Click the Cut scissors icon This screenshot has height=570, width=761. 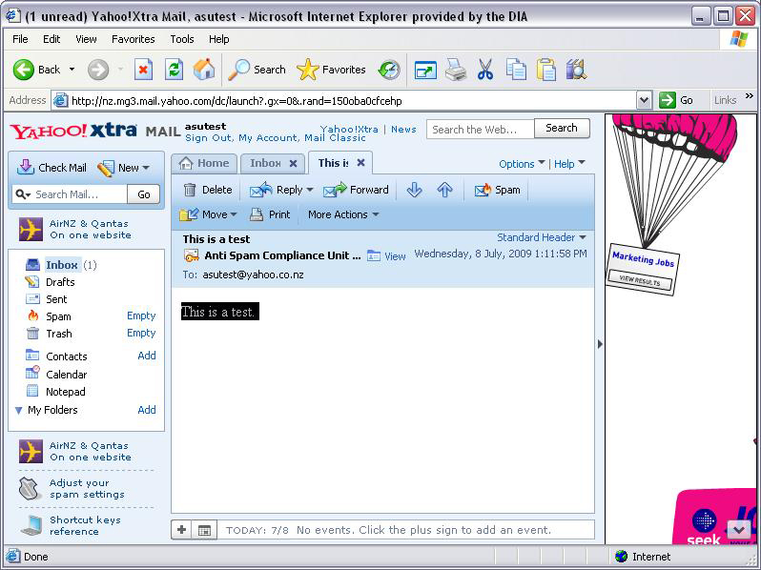tap(484, 70)
